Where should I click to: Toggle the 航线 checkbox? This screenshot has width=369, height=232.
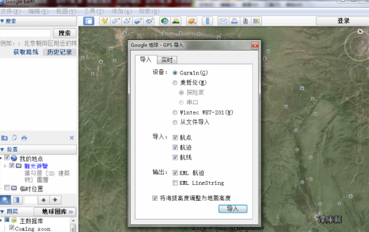(175, 157)
